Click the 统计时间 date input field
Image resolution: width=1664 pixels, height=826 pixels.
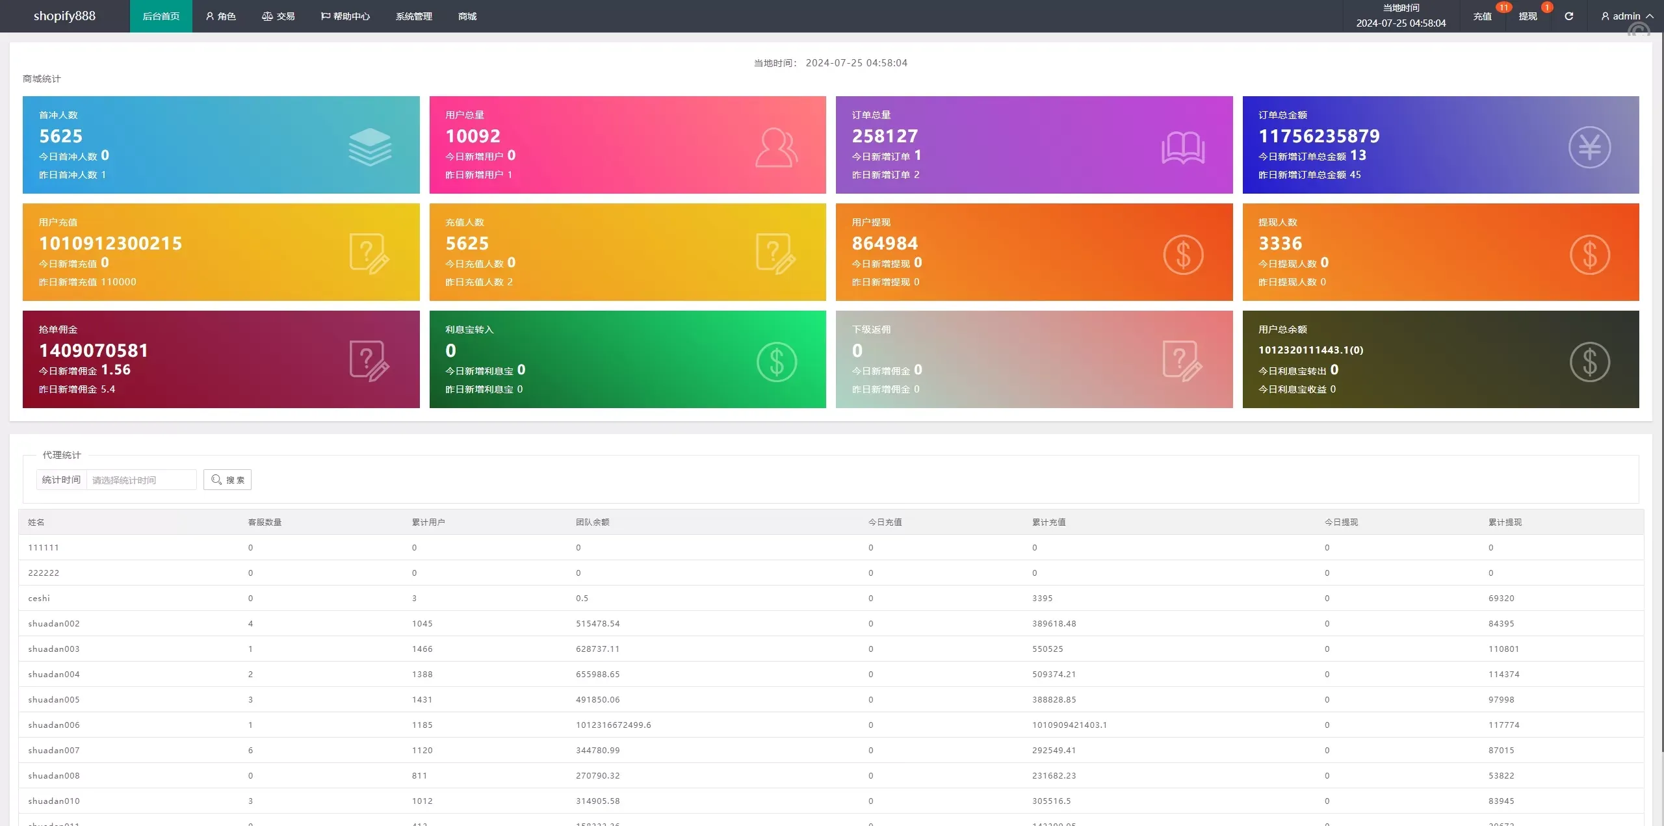pyautogui.click(x=141, y=480)
